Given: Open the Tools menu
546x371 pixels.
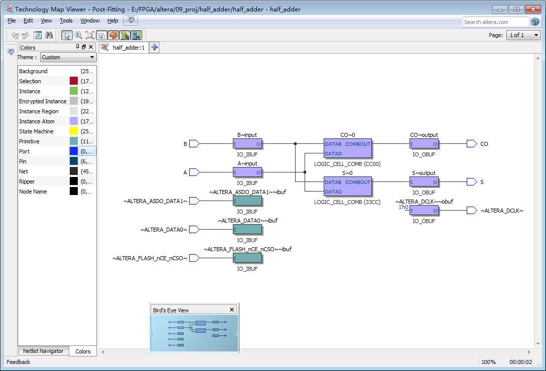Looking at the screenshot, I should (66, 21).
